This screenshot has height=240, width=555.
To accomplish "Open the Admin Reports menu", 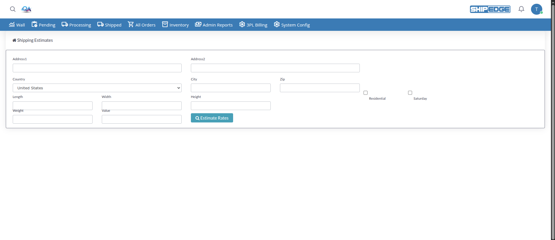I will 214,25.
